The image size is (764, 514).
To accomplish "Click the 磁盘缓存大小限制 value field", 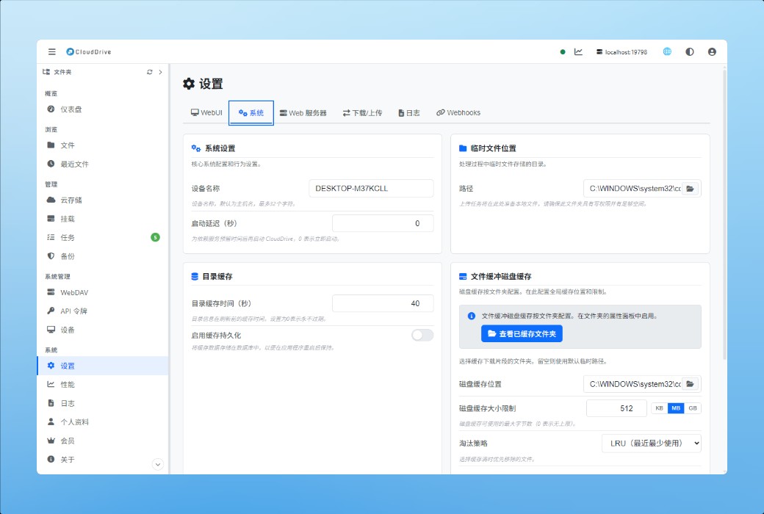I will coord(616,408).
